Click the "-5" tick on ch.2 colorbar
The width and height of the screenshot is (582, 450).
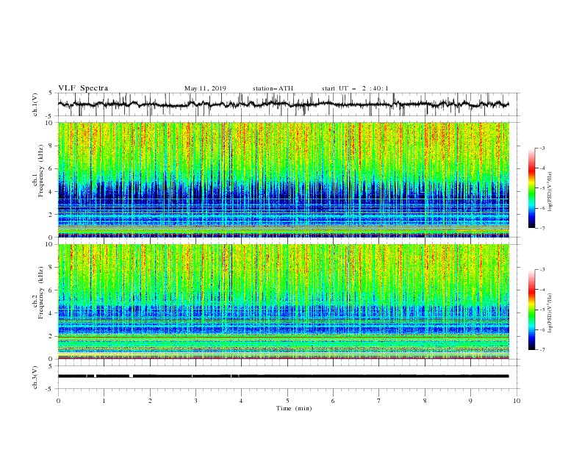542,310
